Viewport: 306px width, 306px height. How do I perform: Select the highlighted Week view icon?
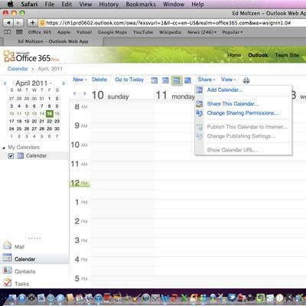click(x=177, y=80)
